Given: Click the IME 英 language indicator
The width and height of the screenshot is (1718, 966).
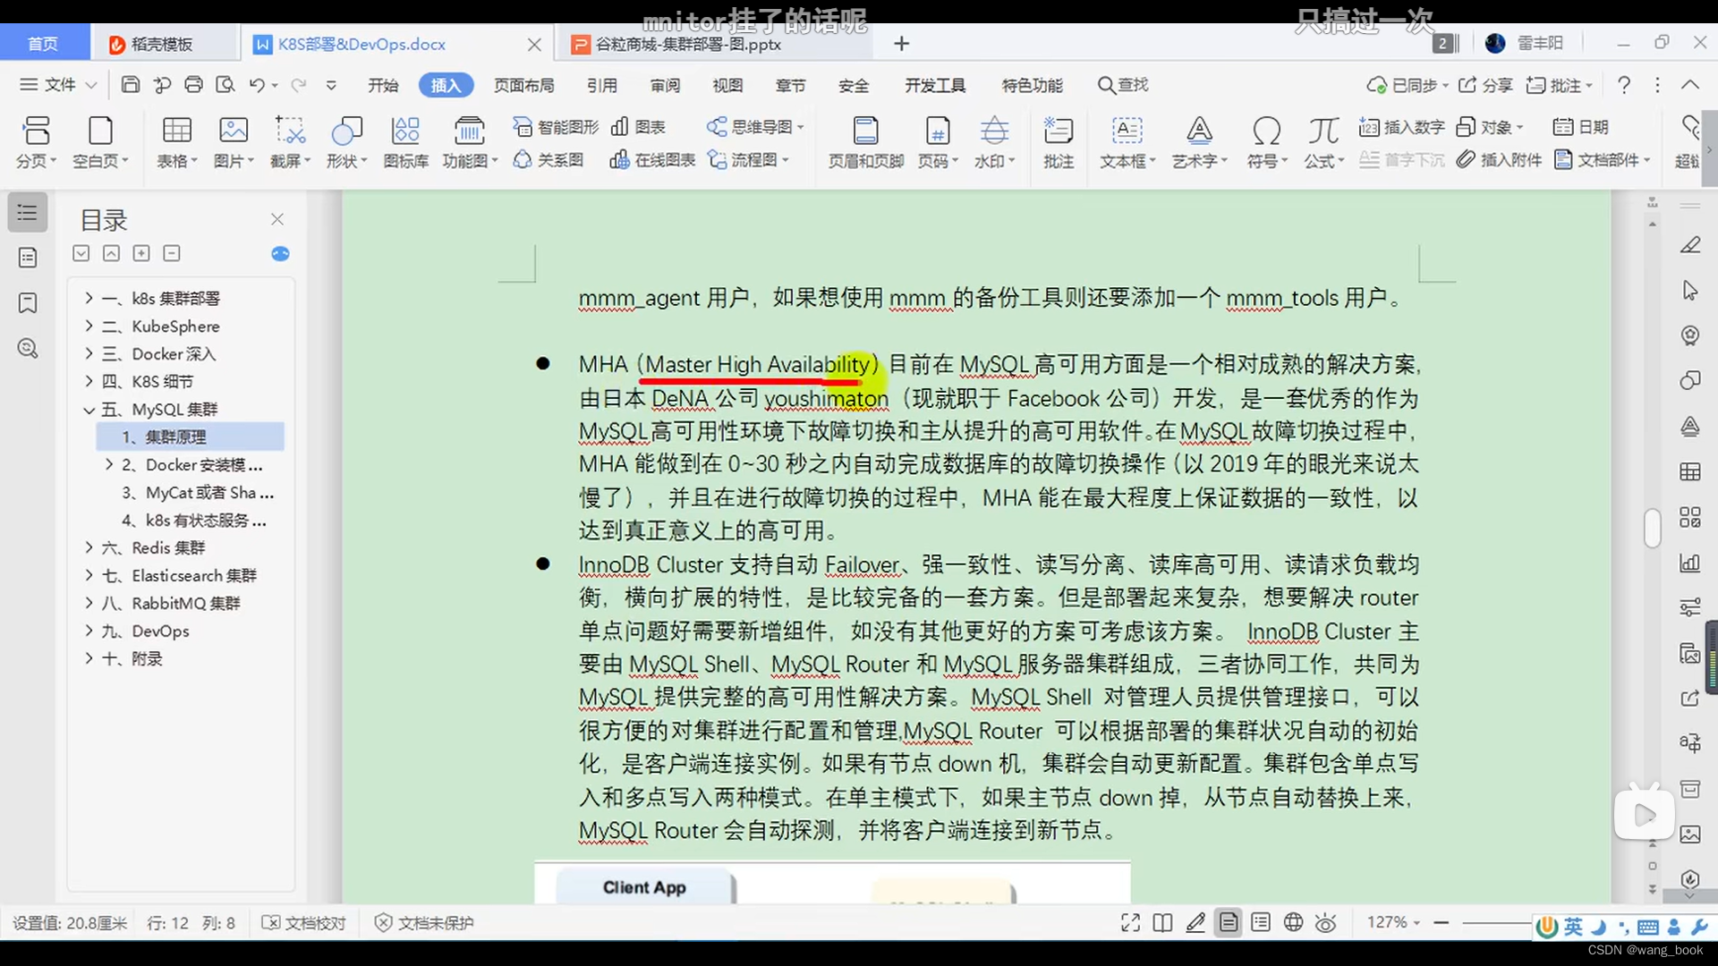Looking at the screenshot, I should pyautogui.click(x=1573, y=927).
